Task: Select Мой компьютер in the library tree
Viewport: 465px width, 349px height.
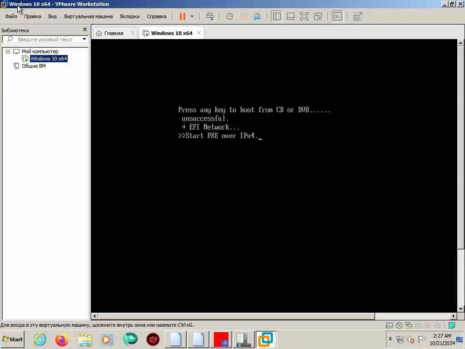Action: pos(40,51)
